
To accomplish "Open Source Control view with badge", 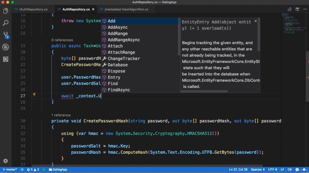I will (6, 35).
